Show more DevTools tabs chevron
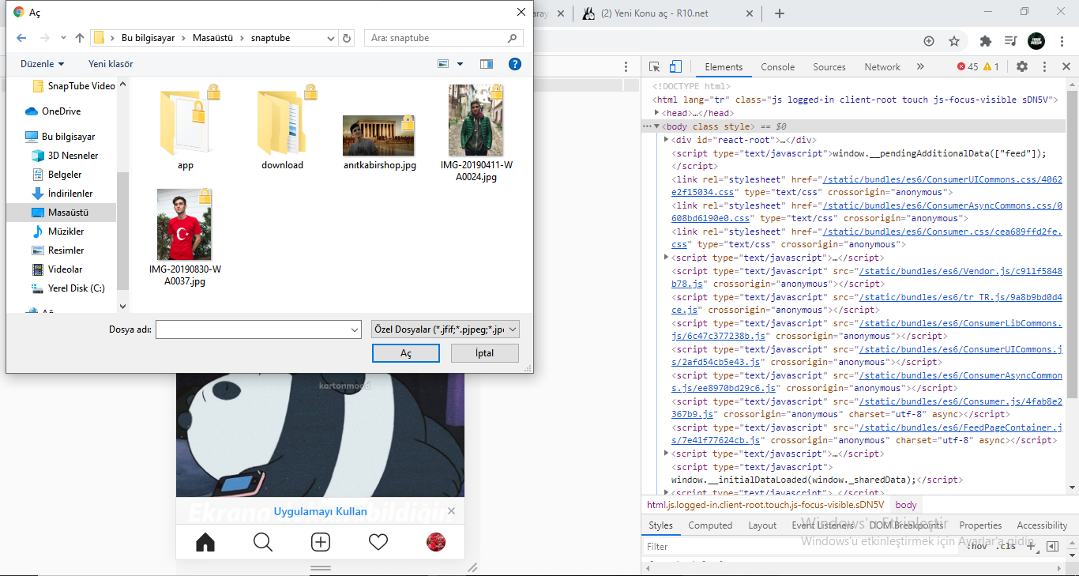 920,67
